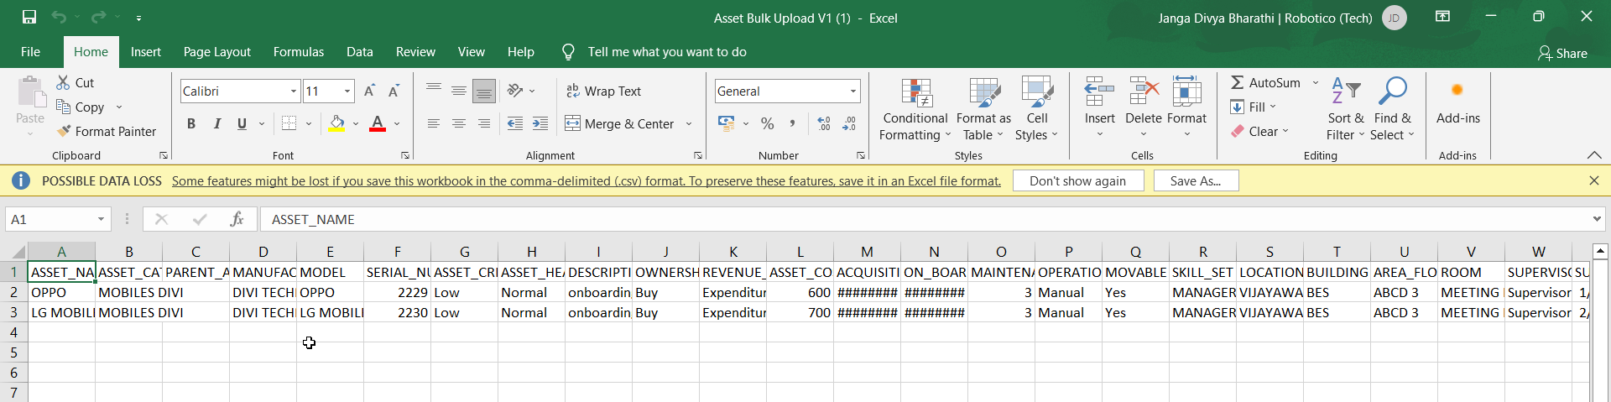Open Find & Select menu
This screenshot has height=402, width=1611.
point(1393,109)
